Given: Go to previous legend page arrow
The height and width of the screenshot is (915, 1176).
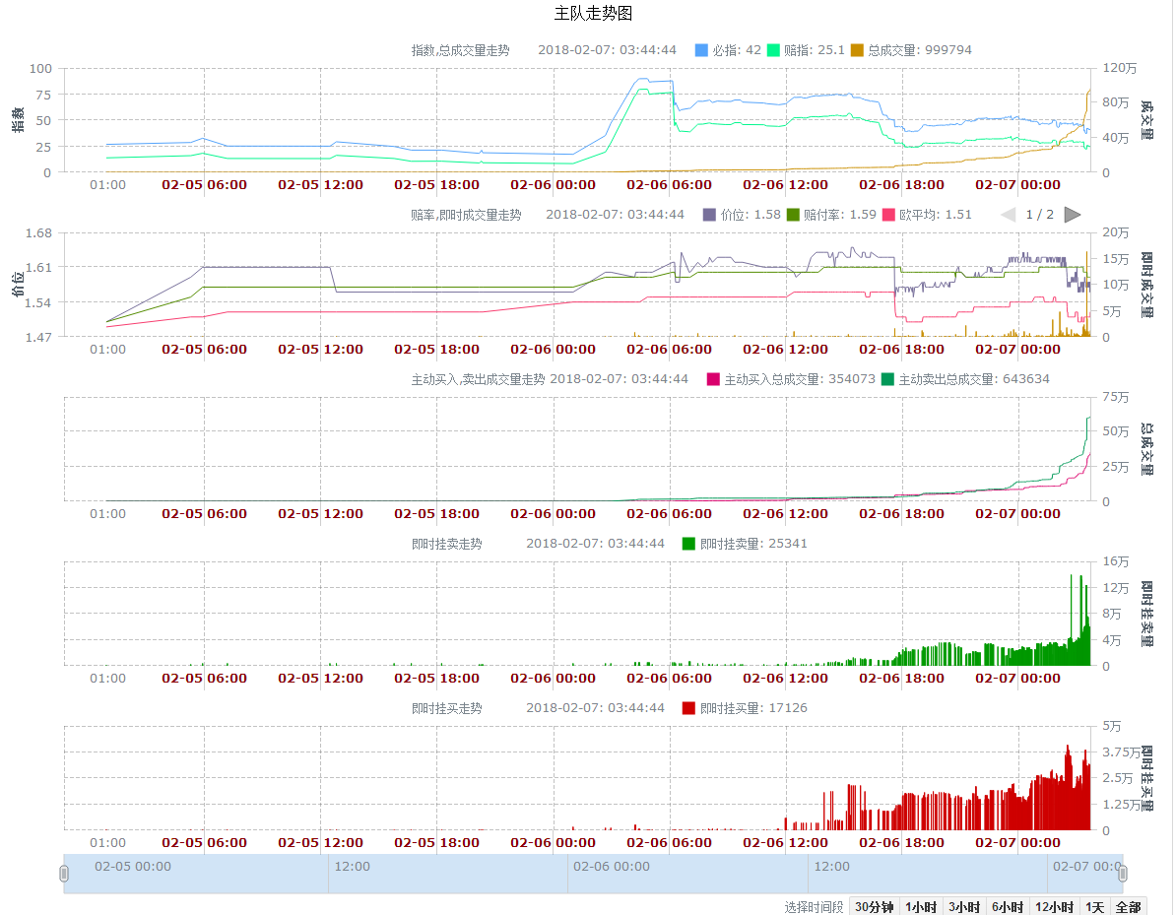Looking at the screenshot, I should pos(1008,215).
